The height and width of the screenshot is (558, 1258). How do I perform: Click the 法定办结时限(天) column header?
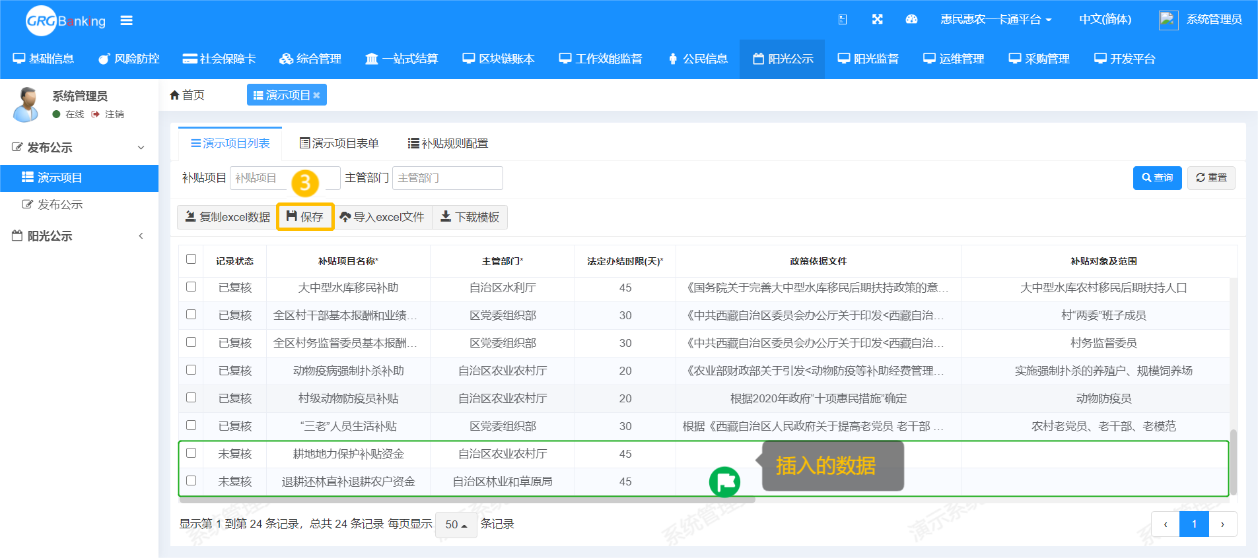pyautogui.click(x=625, y=261)
